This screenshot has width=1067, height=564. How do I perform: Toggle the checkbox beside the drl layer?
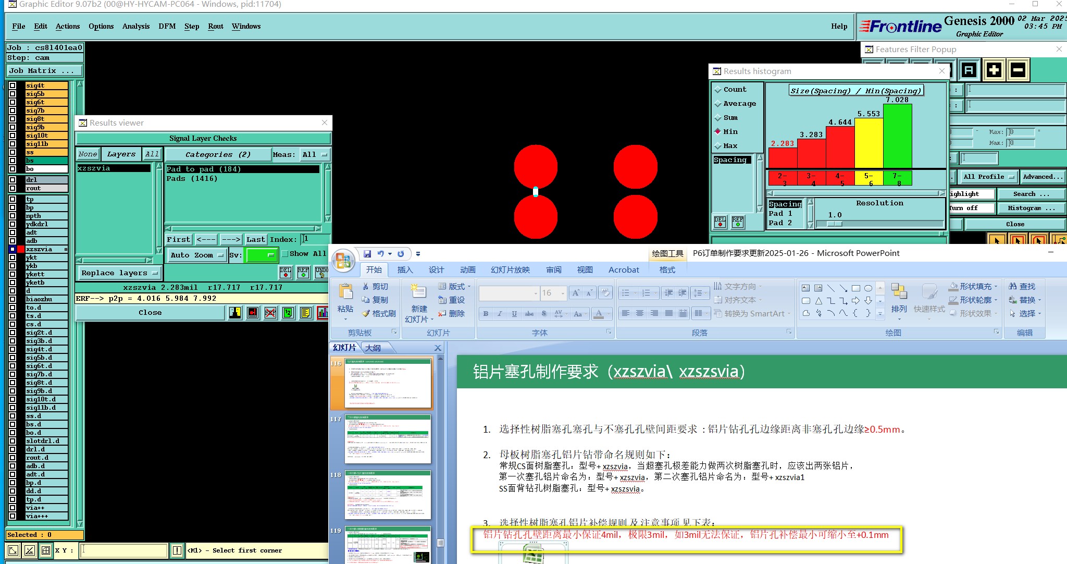13,180
